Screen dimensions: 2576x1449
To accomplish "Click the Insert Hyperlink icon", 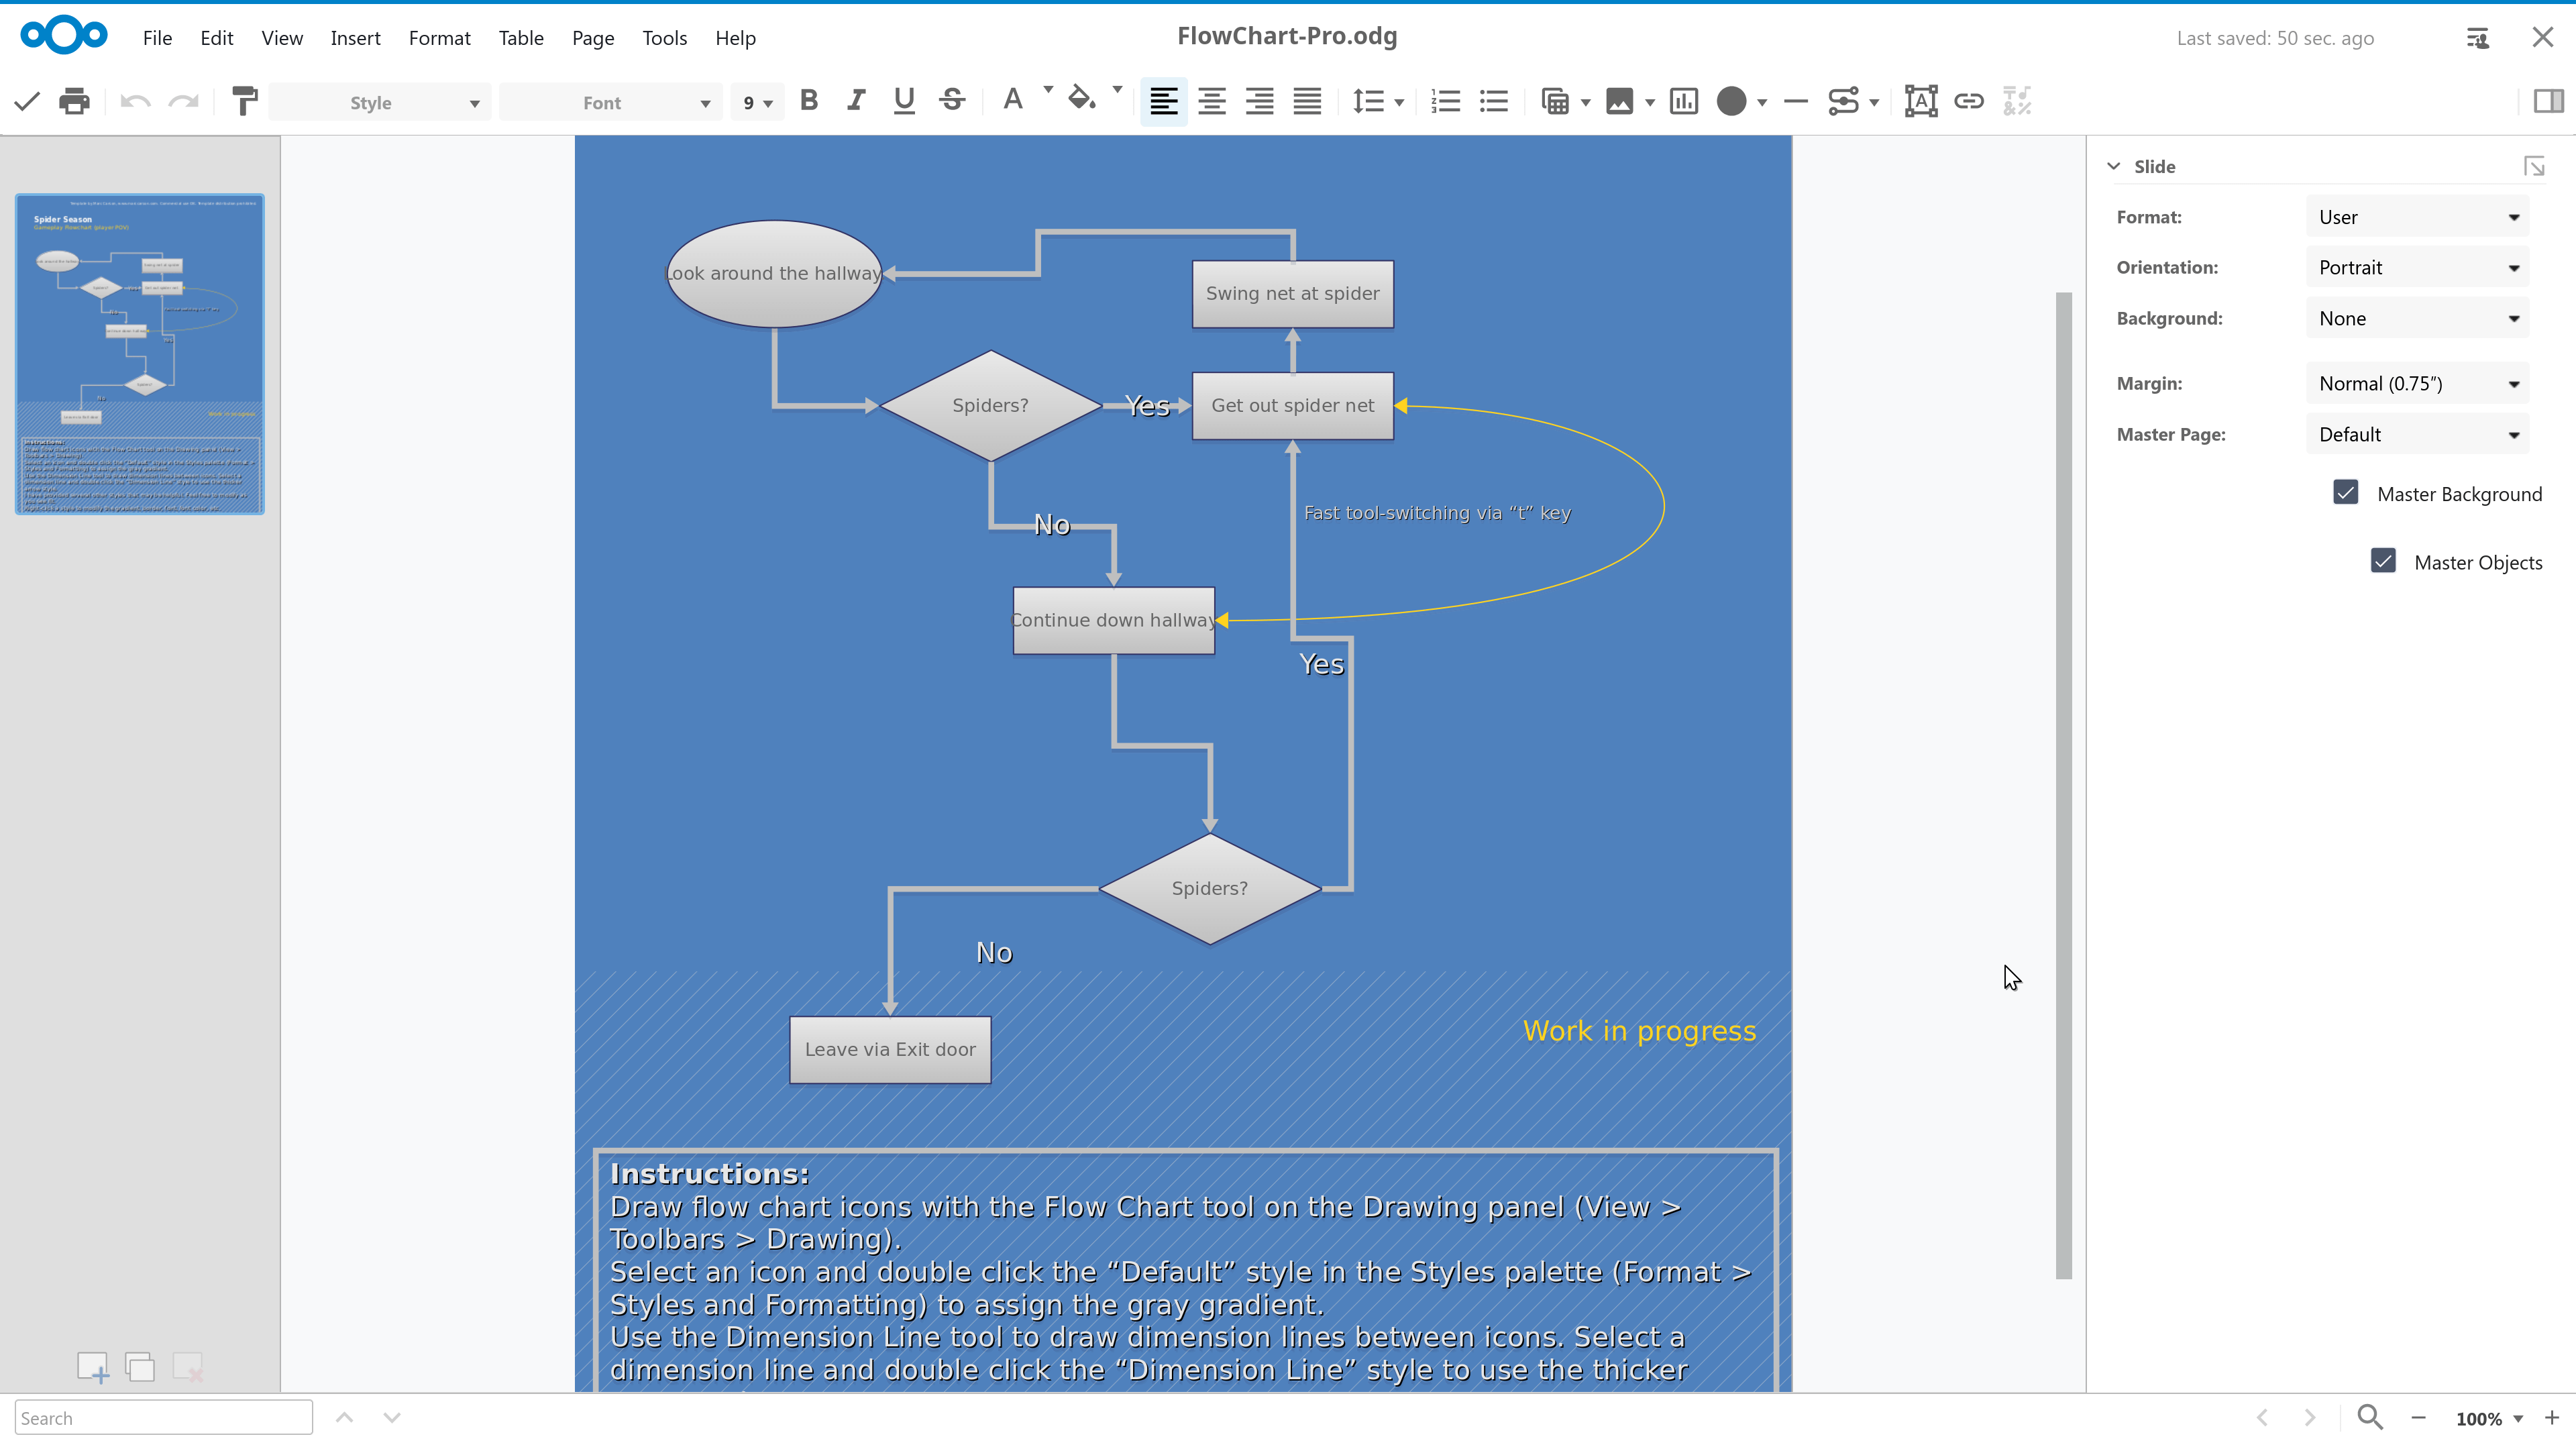I will tap(1969, 101).
